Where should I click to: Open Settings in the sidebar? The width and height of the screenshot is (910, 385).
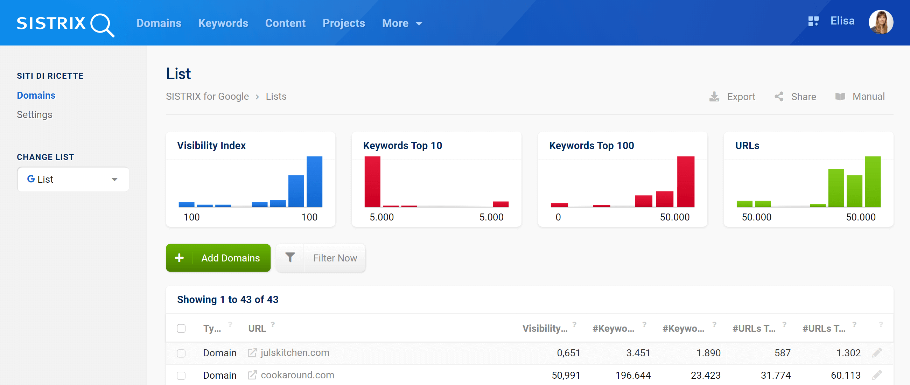coord(35,114)
